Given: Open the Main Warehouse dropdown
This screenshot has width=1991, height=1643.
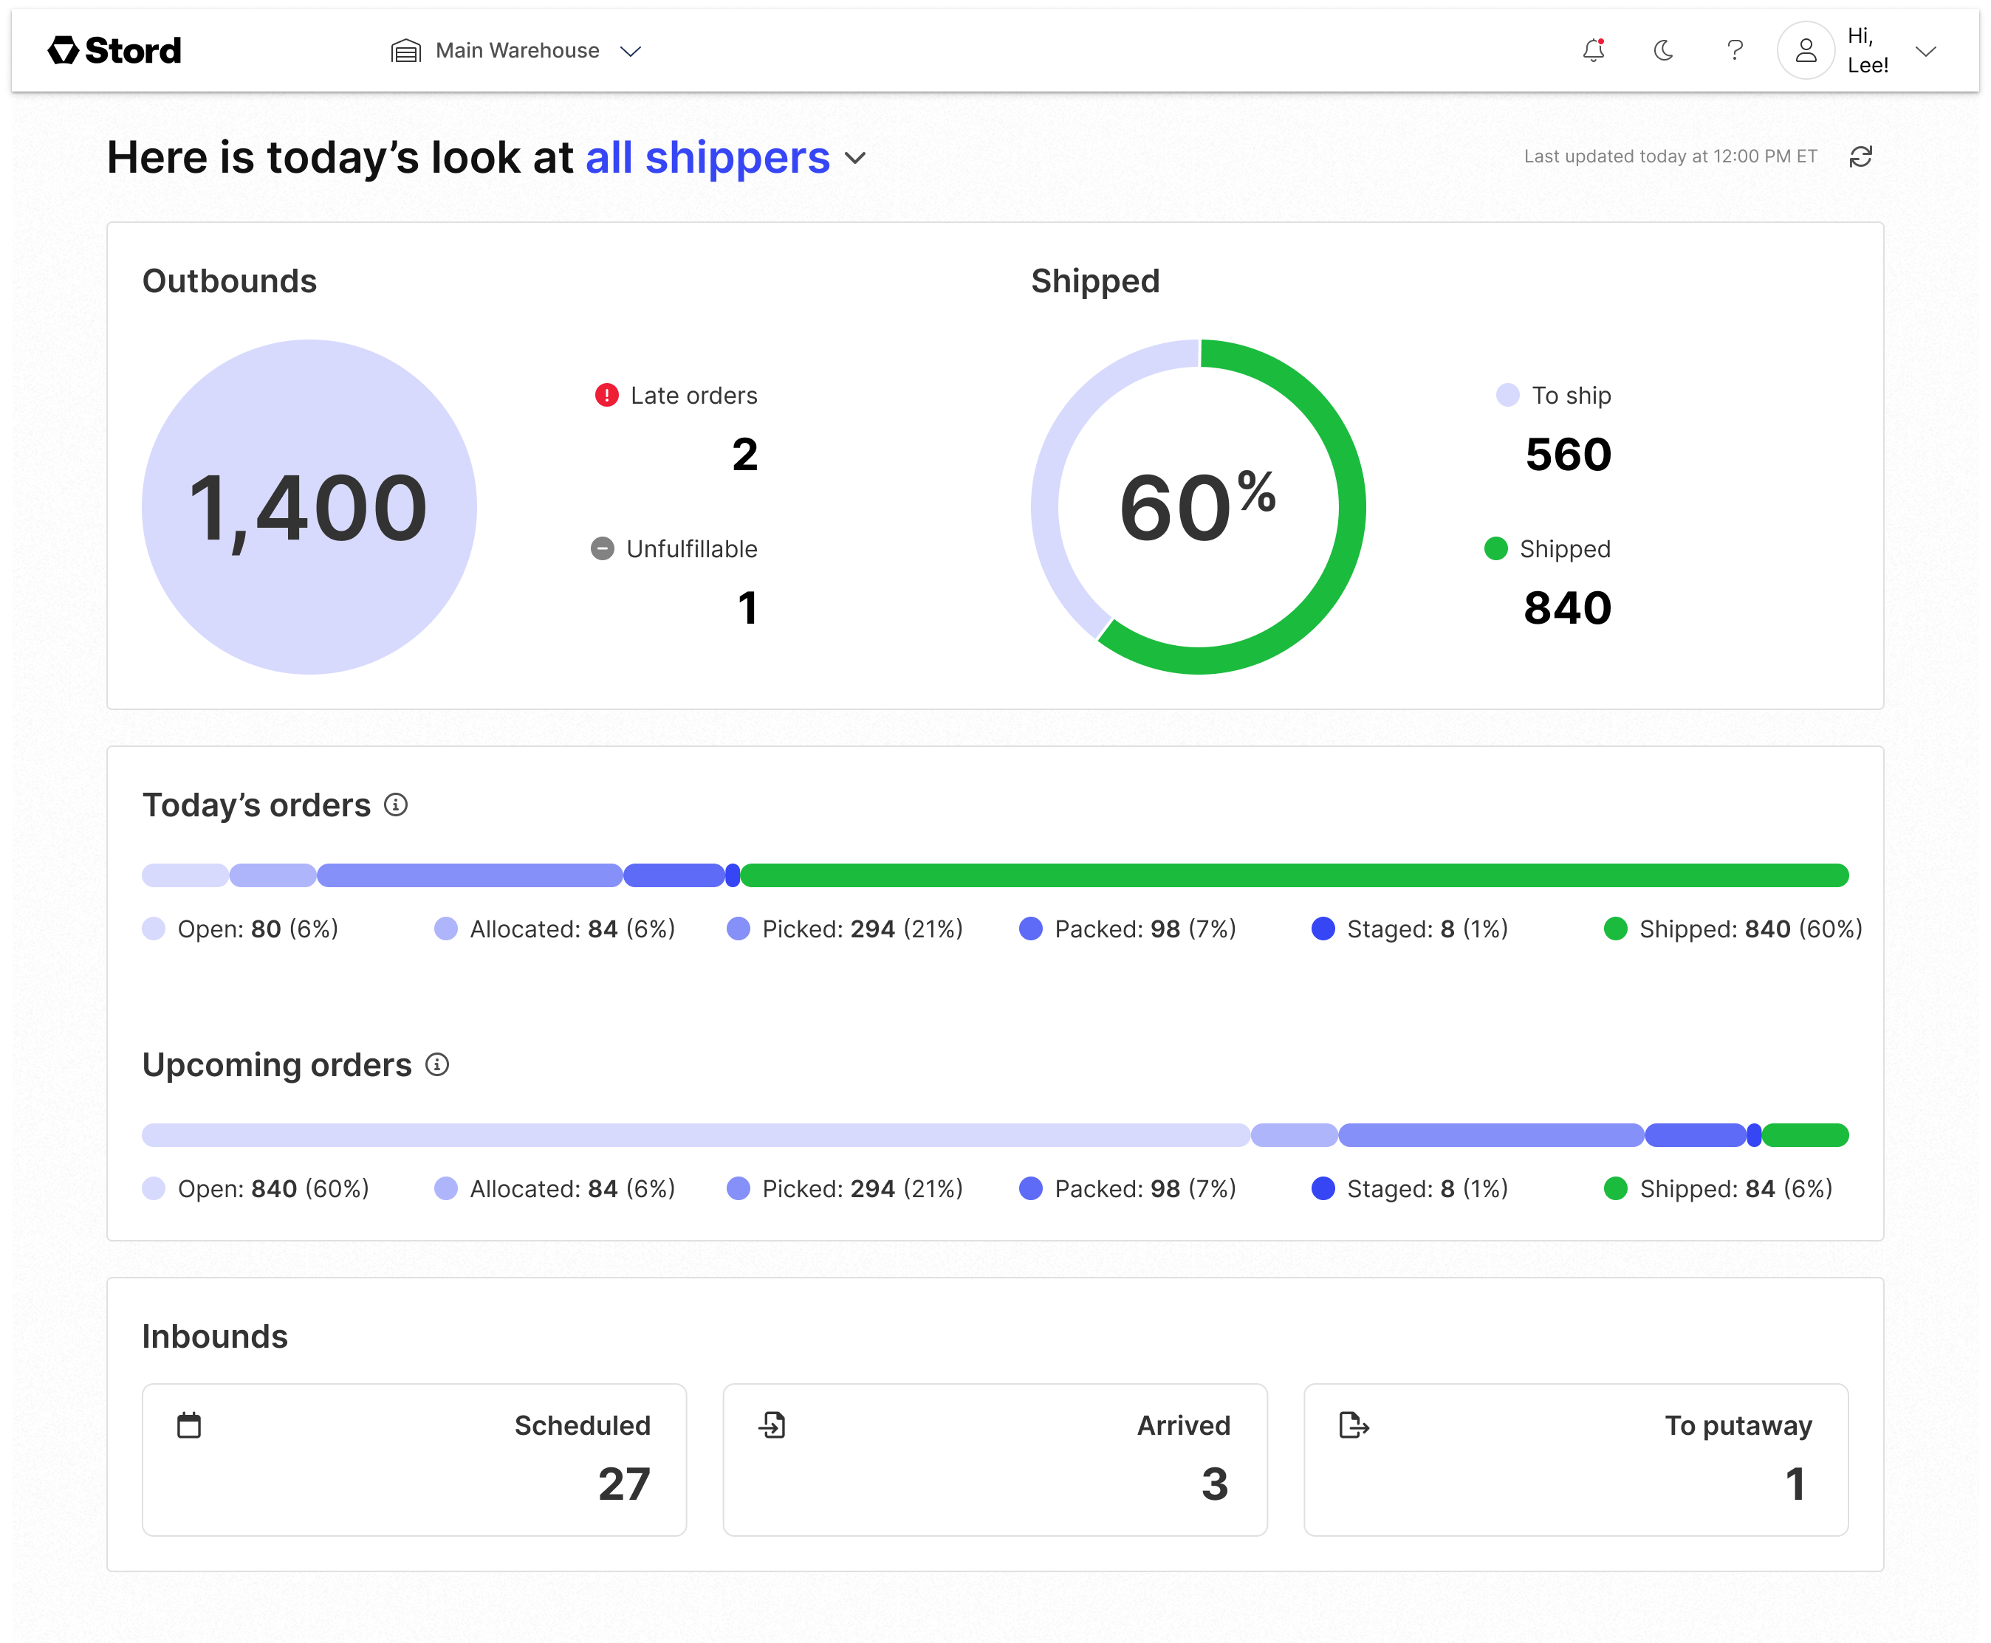Looking at the screenshot, I should point(630,51).
